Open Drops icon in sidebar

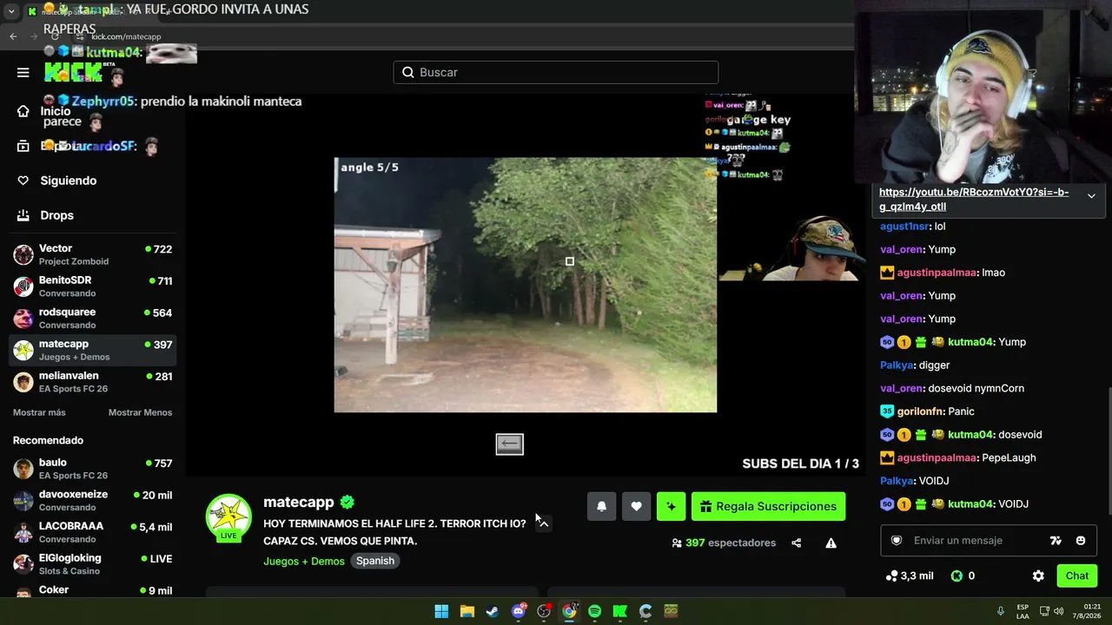pyautogui.click(x=23, y=215)
